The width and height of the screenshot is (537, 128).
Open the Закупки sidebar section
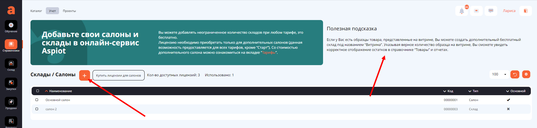point(11,83)
